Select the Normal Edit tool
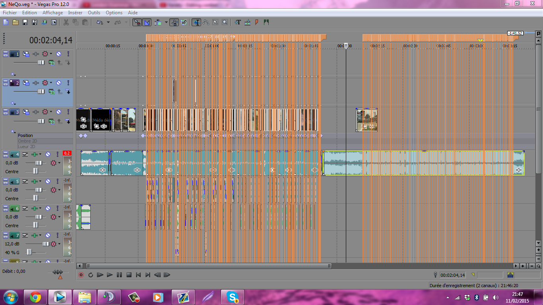The width and height of the screenshot is (543, 305). (x=196, y=22)
